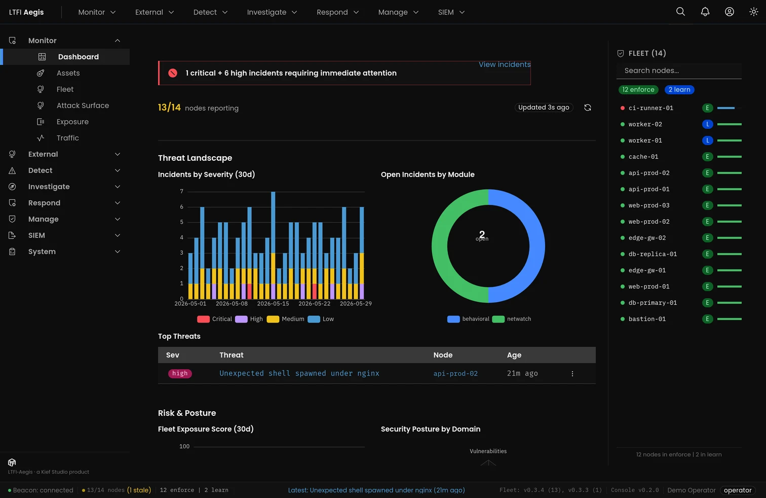Open node api-prod-02 in Top Threats table
This screenshot has height=498, width=766.
coord(455,374)
